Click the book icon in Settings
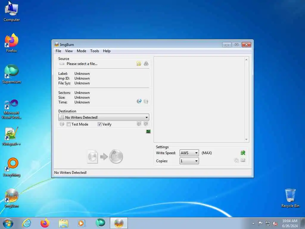Screen dimensions: 305x229 tap(243, 160)
